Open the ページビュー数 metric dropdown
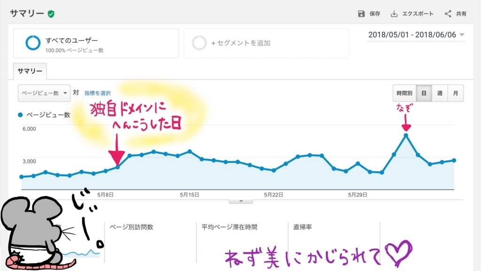Image resolution: width=481 pixels, height=271 pixels. (x=44, y=93)
